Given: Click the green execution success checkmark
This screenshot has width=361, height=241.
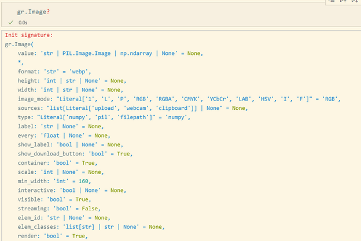Looking at the screenshot, I should point(10,23).
